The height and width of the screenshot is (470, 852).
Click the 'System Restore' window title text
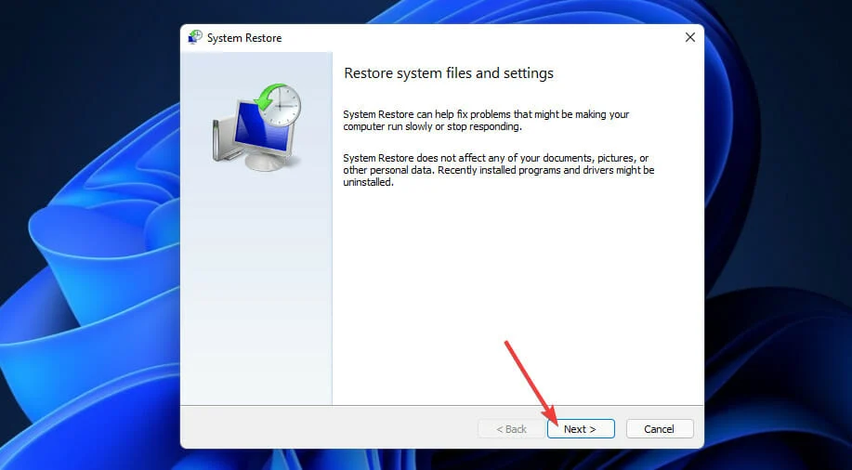[x=244, y=38]
